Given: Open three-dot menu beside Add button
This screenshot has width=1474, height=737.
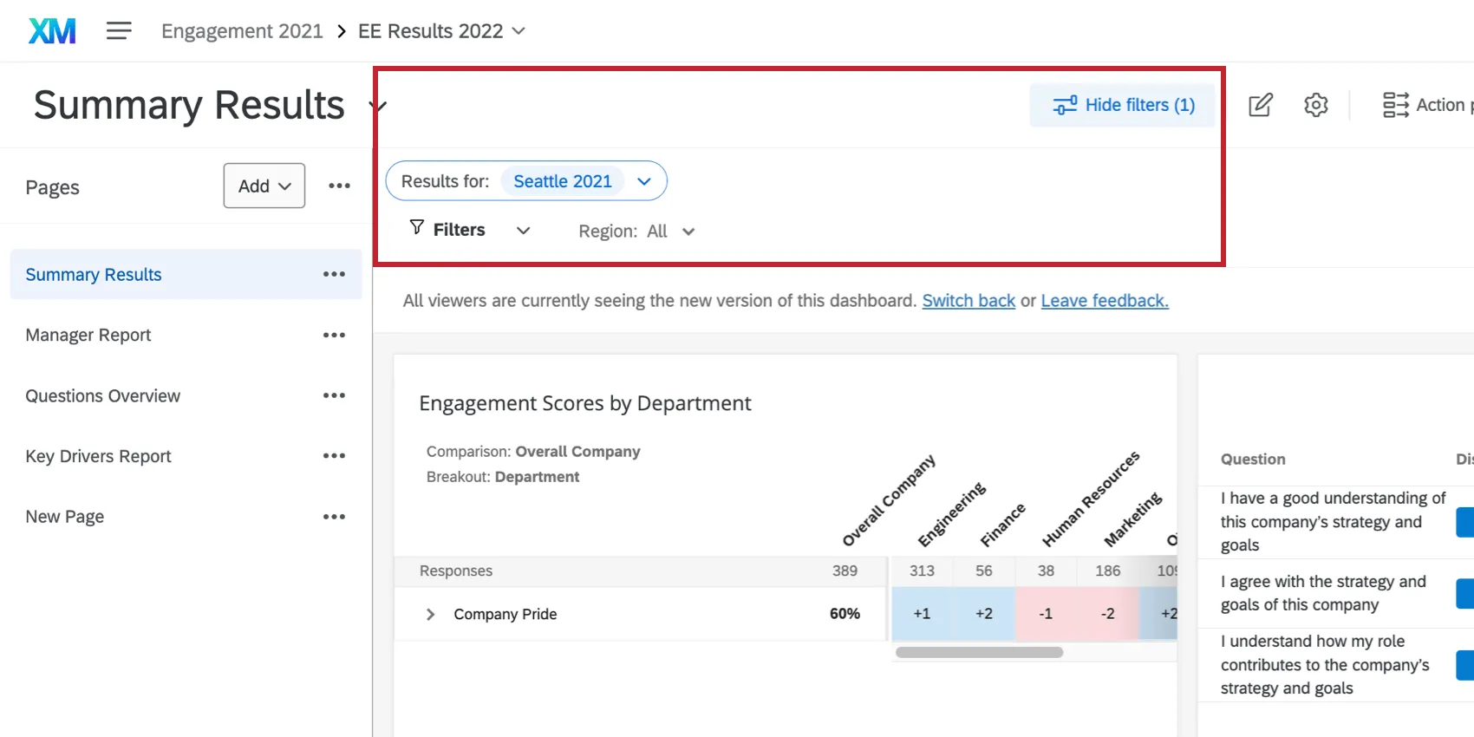Looking at the screenshot, I should [x=339, y=186].
